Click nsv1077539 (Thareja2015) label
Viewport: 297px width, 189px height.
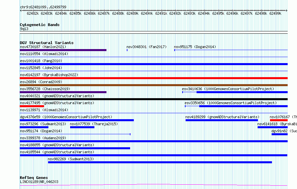tap(94, 124)
